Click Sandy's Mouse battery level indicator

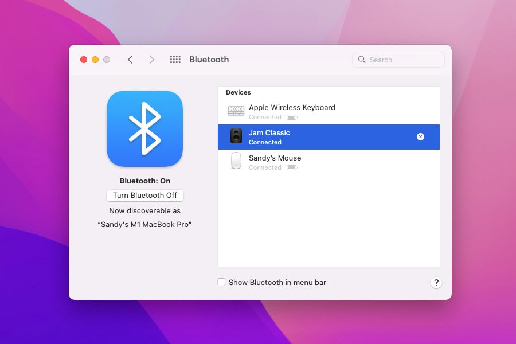click(292, 167)
